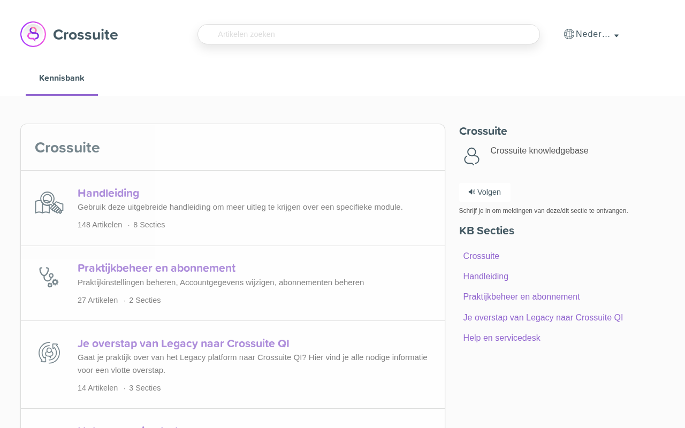Viewport: 685px width, 428px height.
Task: Click the Handleiding book and magnifier icon
Action: click(49, 203)
